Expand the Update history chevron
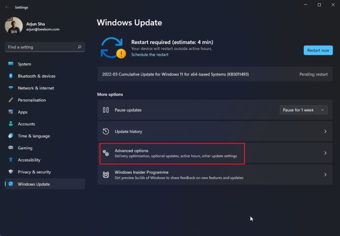Screen dimensions: 340x236 click(x=325, y=131)
